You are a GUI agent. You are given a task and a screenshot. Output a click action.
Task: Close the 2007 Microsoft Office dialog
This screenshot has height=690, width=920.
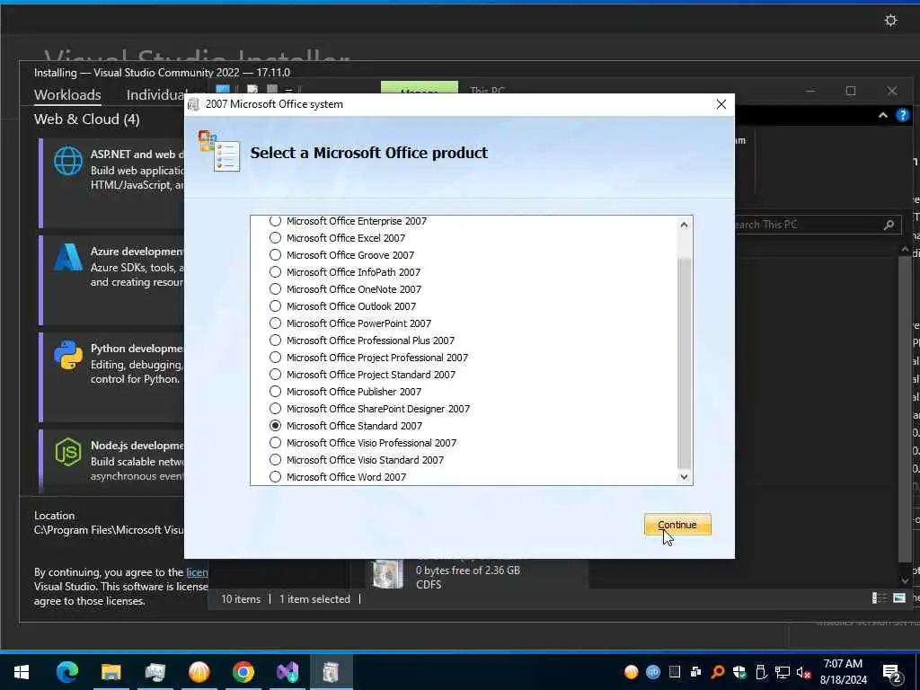[x=721, y=104]
